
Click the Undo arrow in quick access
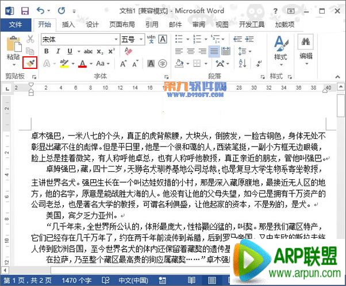pos(40,10)
